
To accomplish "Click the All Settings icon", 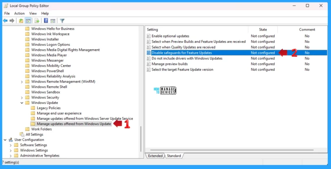I will (x=22, y=134).
